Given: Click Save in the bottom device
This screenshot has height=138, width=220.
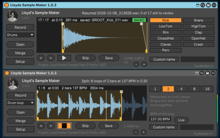Looking at the screenshot, I should 108,126.
